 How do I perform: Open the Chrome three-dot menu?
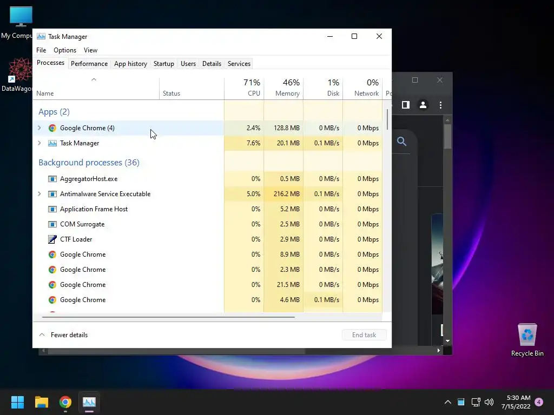click(x=440, y=105)
